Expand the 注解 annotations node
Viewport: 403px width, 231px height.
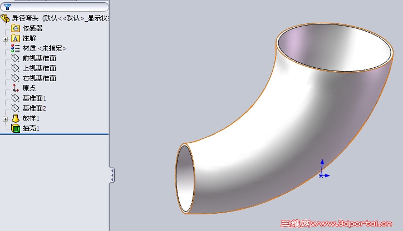5,39
